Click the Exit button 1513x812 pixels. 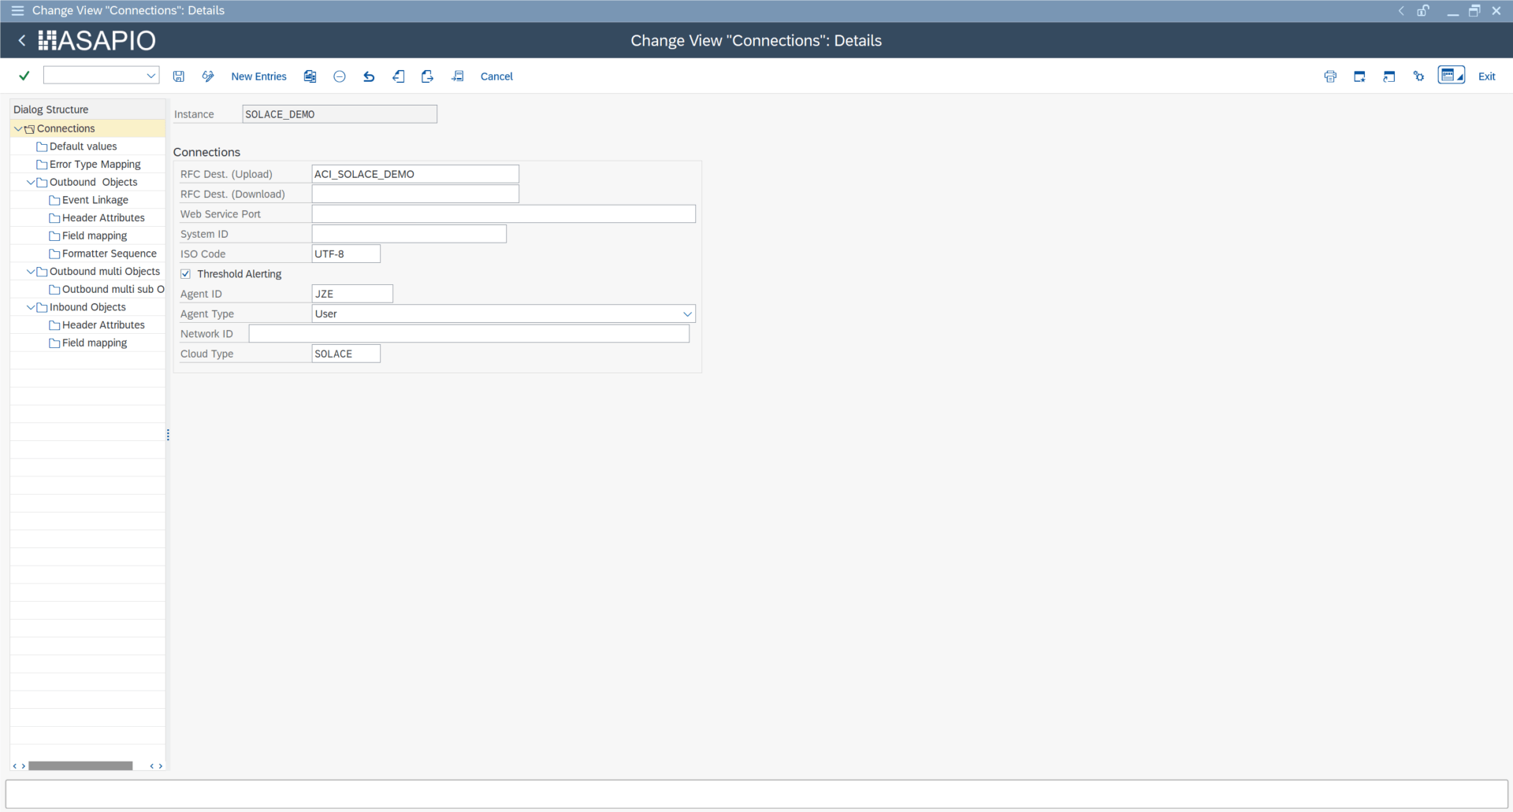point(1486,76)
